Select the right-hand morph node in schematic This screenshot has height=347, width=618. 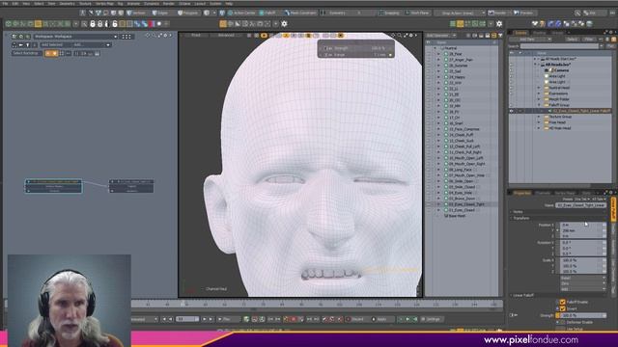pyautogui.click(x=131, y=186)
